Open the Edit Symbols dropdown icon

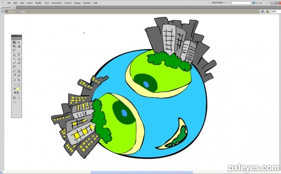tap(267, 12)
